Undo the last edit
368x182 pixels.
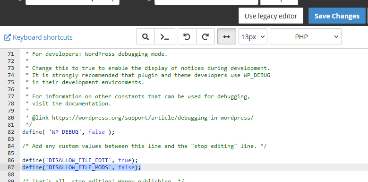click(x=187, y=36)
